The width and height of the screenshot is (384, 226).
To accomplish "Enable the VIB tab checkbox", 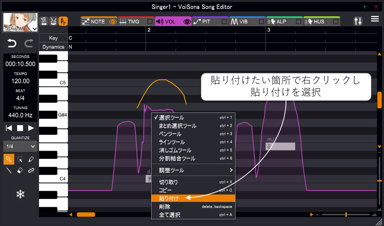I will point(261,22).
